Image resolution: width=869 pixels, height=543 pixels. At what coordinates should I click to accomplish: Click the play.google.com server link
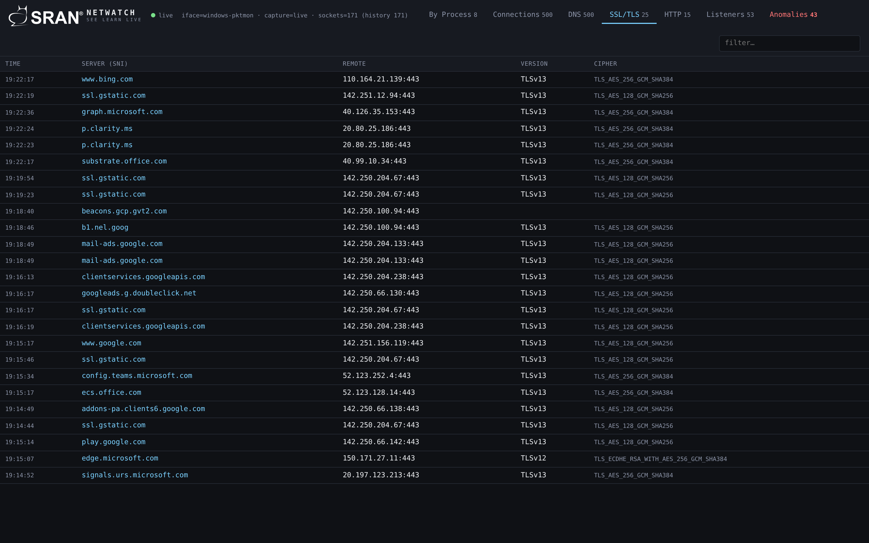(114, 442)
